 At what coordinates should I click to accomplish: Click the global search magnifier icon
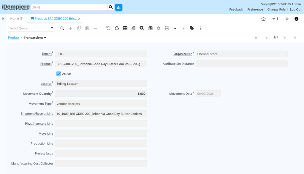tap(111, 7)
